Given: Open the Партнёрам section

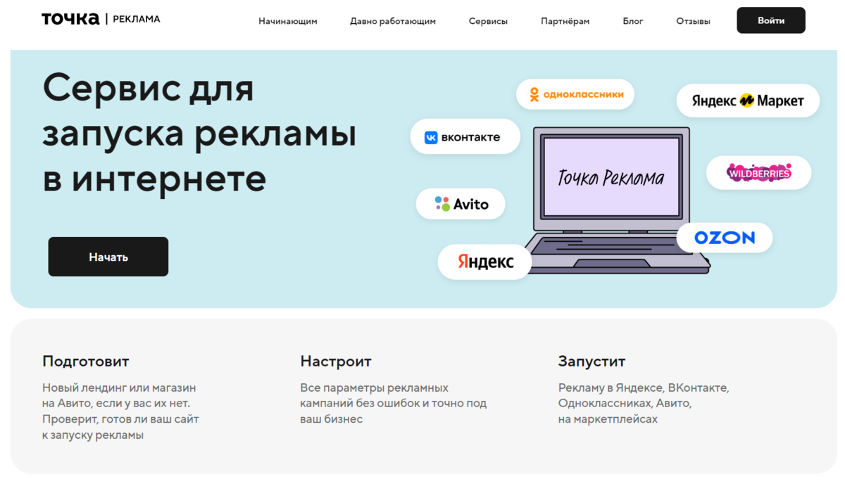Looking at the screenshot, I should [565, 21].
